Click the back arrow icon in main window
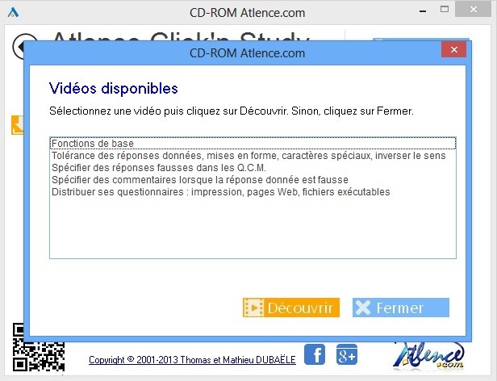Viewport: 497px width, 381px height. (x=19, y=46)
